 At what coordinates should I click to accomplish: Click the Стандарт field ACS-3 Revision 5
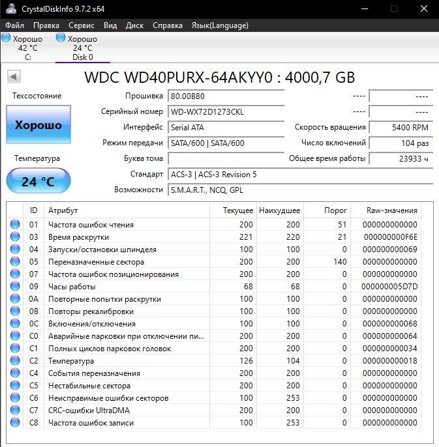point(300,175)
